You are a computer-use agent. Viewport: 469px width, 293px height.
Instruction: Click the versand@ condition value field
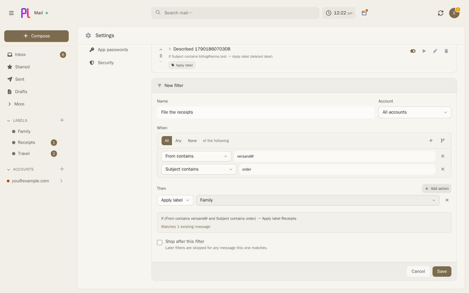[x=335, y=156]
